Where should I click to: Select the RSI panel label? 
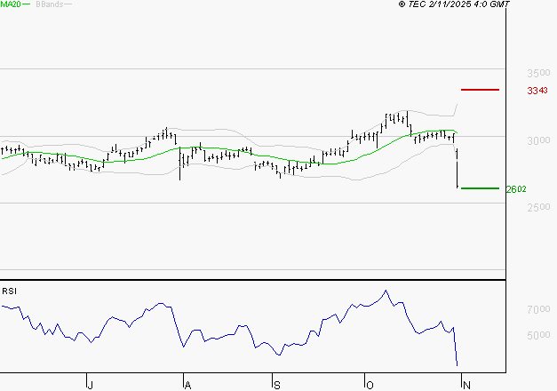[x=10, y=291]
